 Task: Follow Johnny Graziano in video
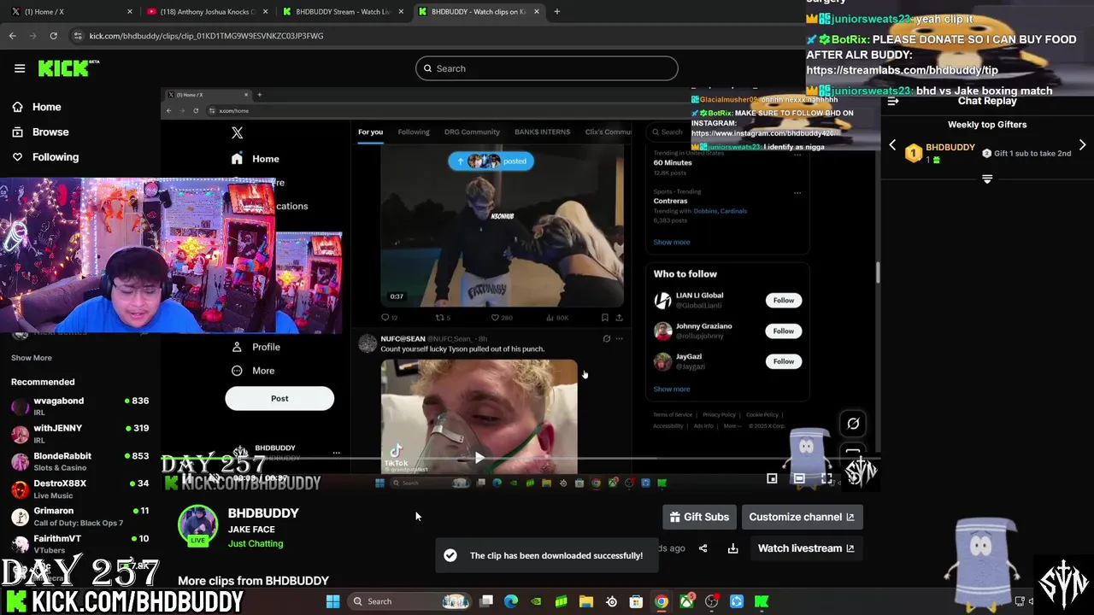[x=784, y=331]
